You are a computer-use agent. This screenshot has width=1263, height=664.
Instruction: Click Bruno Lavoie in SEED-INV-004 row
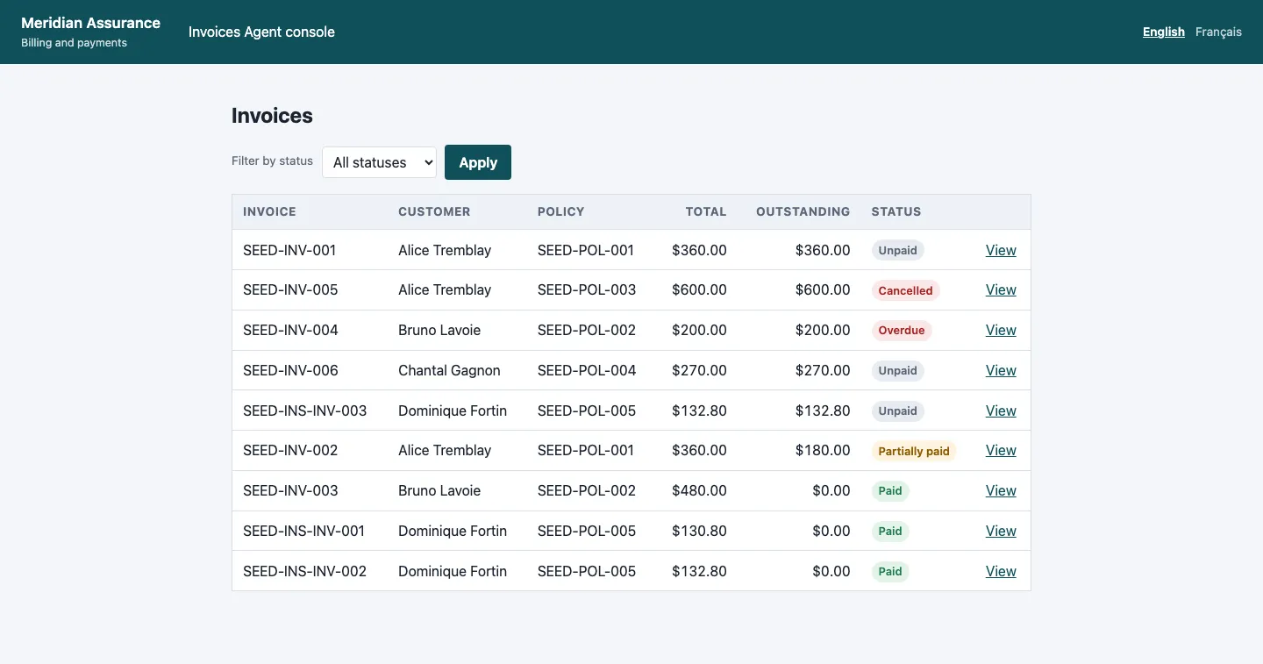pos(439,330)
